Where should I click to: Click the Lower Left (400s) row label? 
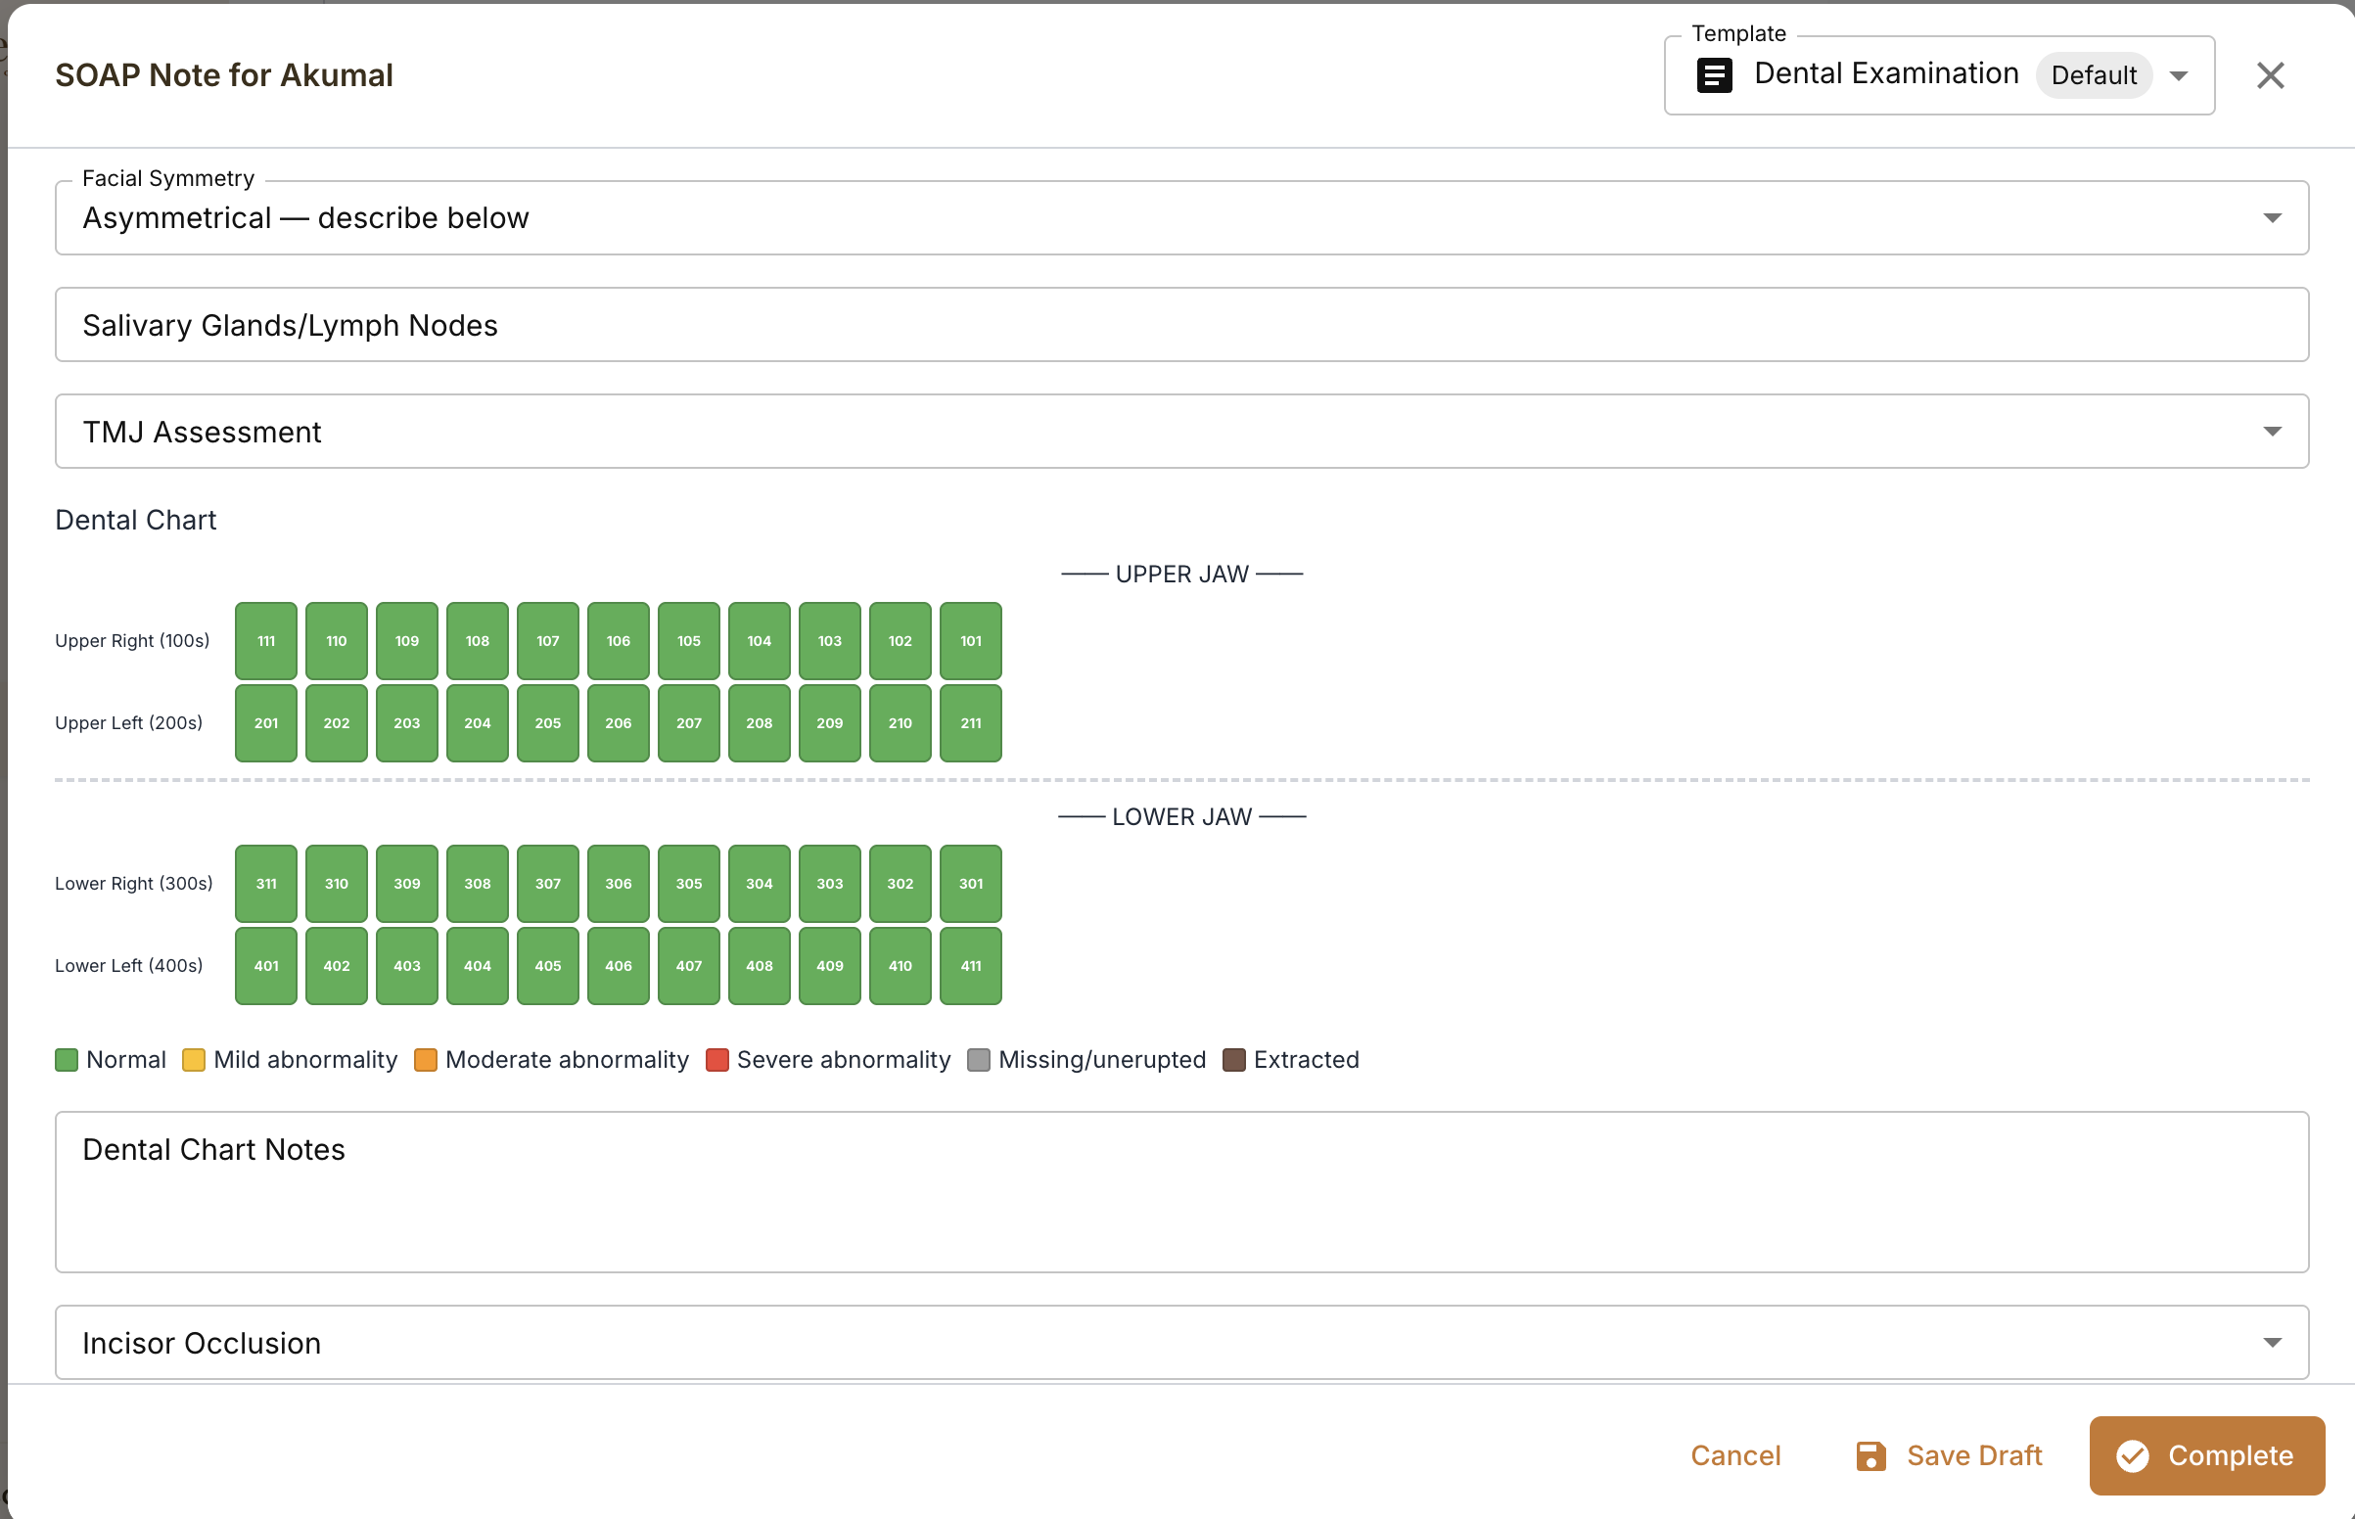click(x=129, y=966)
